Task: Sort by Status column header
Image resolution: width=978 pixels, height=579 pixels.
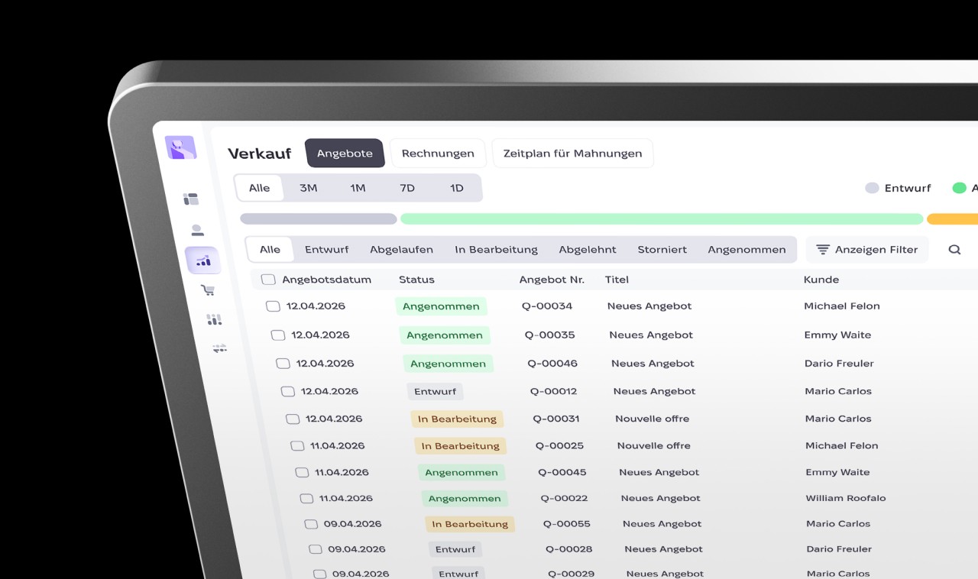Action: tap(416, 280)
